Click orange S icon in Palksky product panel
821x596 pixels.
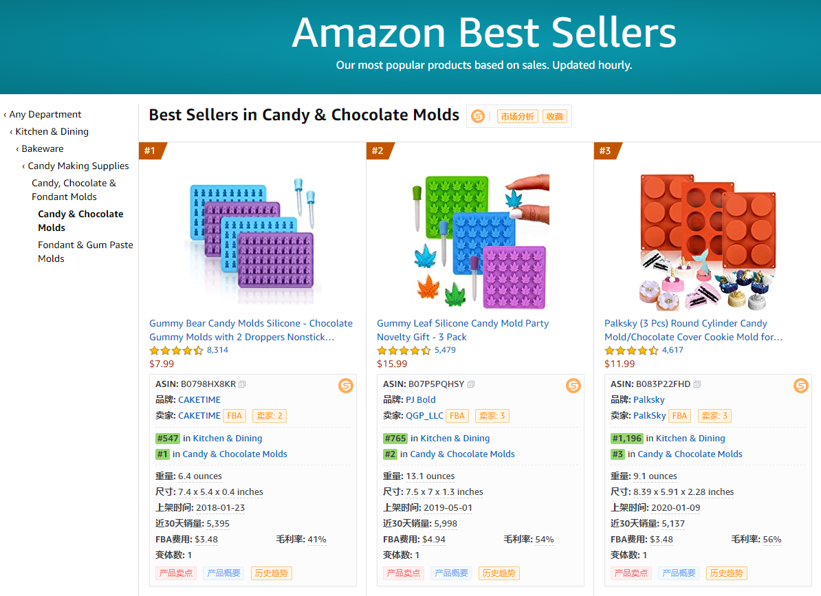pos(800,386)
